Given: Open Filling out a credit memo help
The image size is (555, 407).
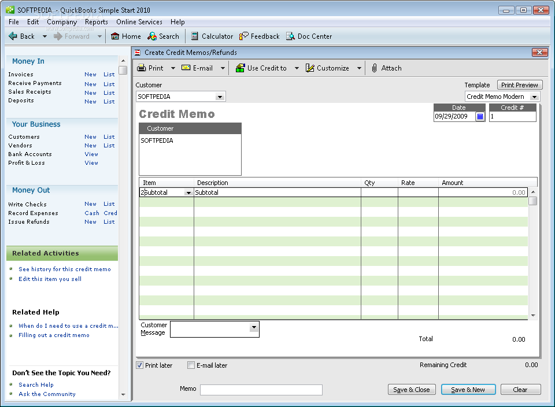Looking at the screenshot, I should click(x=54, y=335).
